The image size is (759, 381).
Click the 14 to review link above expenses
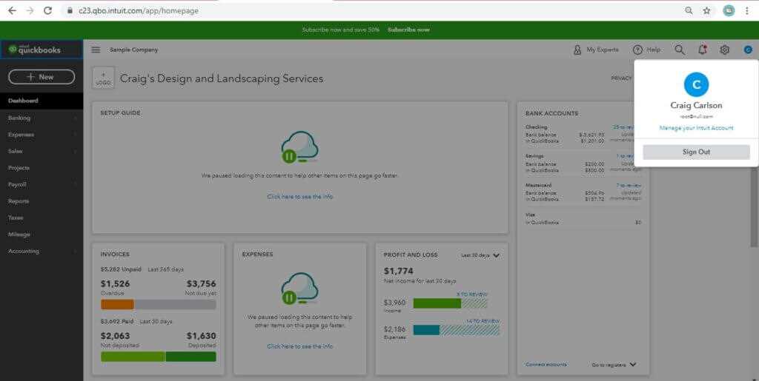point(483,321)
